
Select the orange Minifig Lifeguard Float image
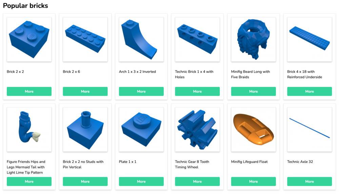[253, 130]
